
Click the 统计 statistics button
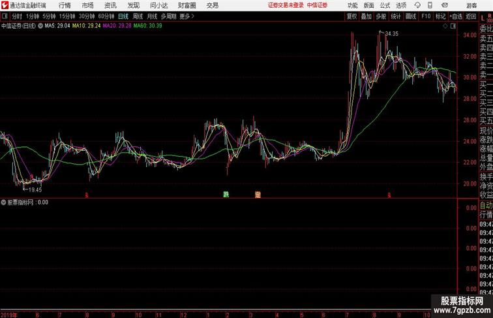click(396, 16)
